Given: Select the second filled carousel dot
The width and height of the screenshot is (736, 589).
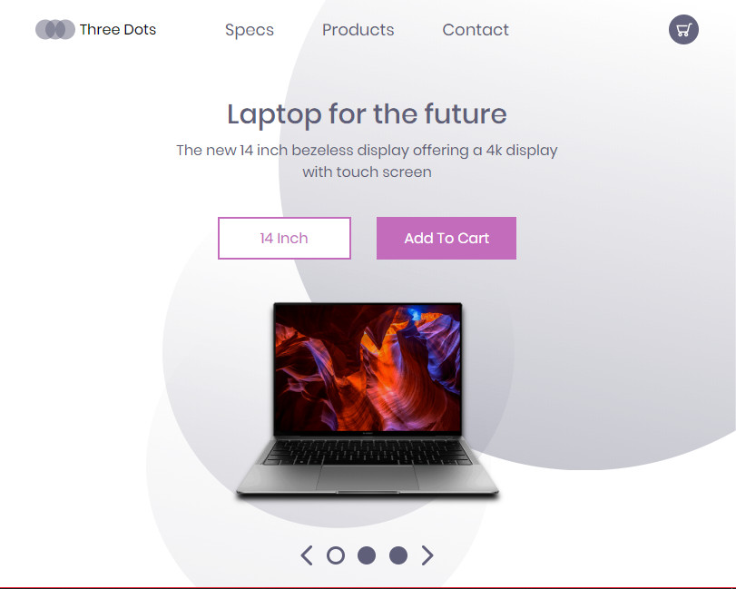Looking at the screenshot, I should click(x=367, y=555).
